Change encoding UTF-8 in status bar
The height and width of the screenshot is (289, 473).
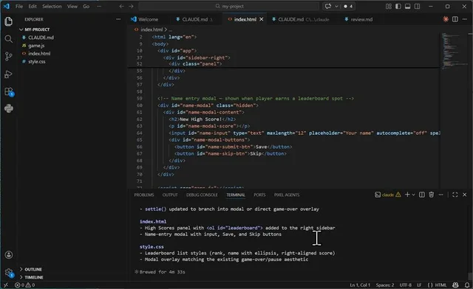tap(406, 285)
